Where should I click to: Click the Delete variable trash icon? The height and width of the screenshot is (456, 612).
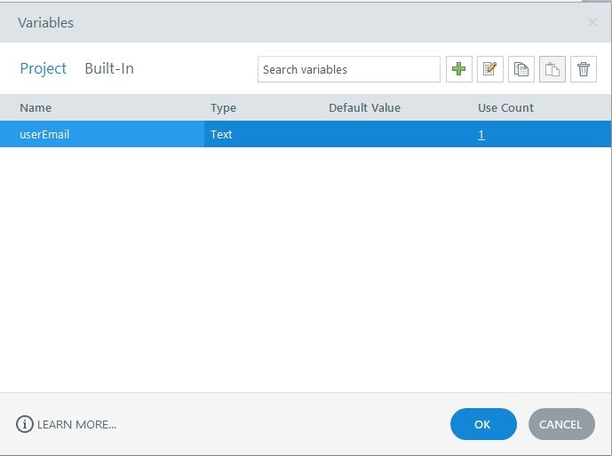pyautogui.click(x=583, y=69)
